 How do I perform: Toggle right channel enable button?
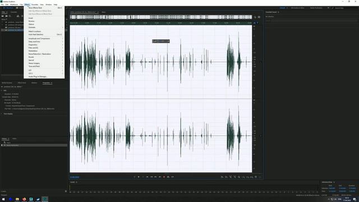[x=260, y=136]
